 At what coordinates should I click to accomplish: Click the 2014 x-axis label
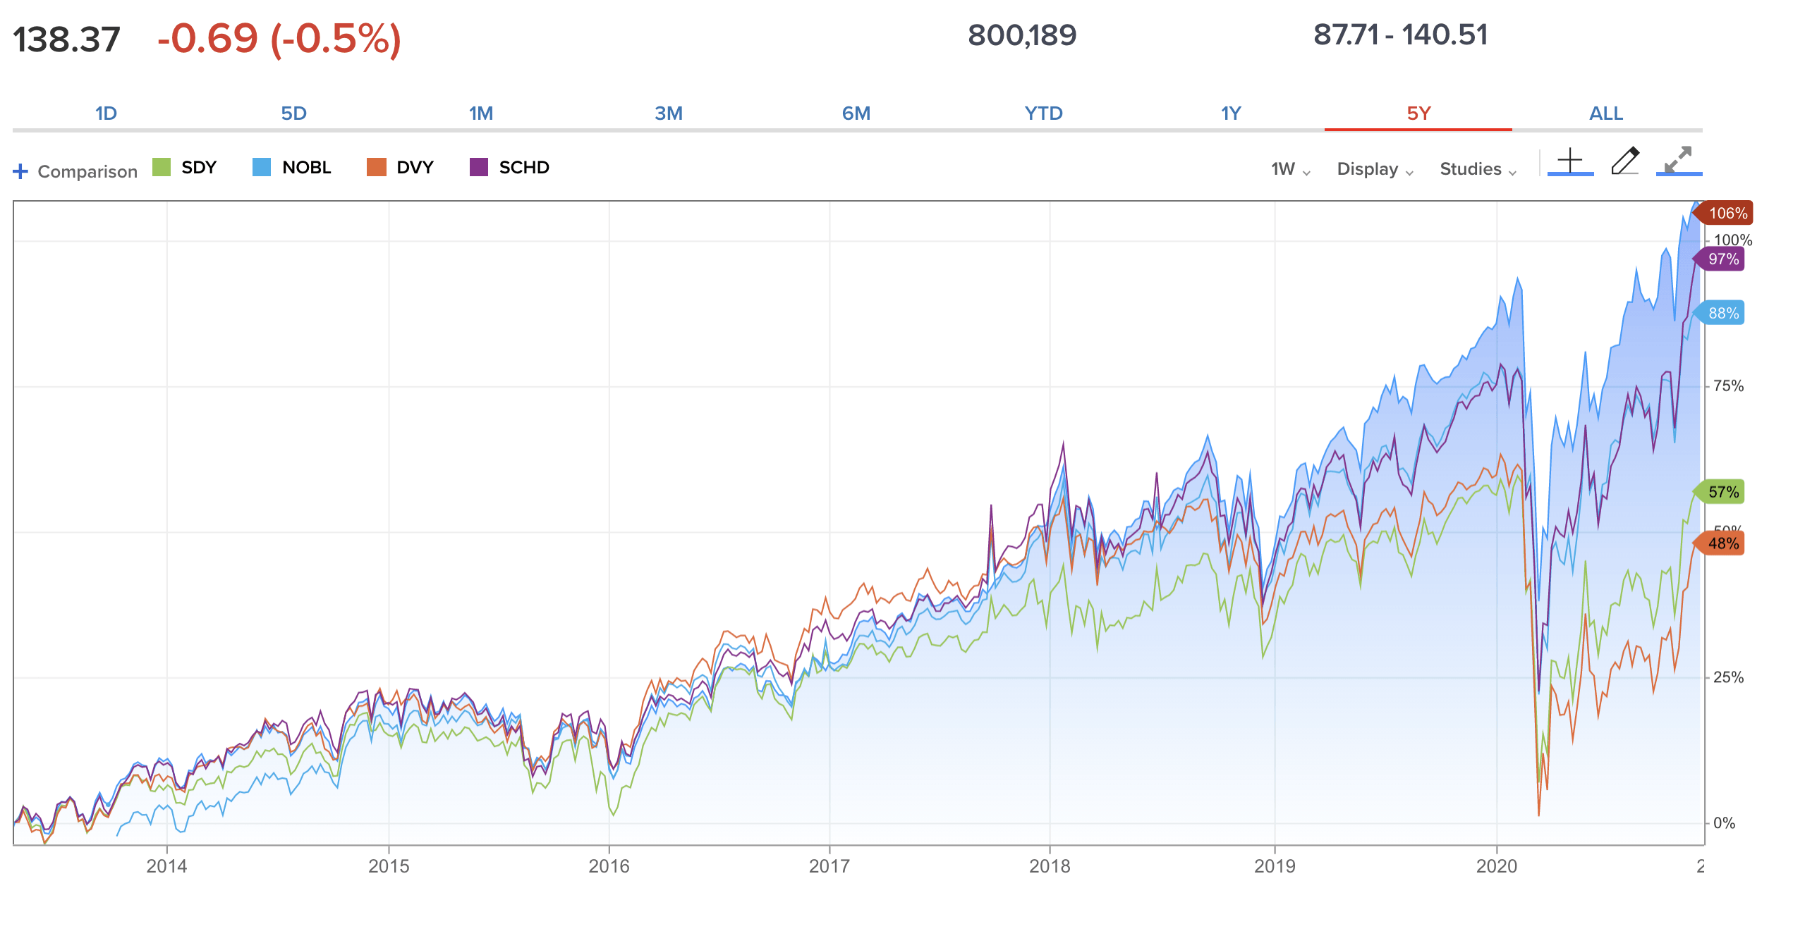tap(166, 866)
